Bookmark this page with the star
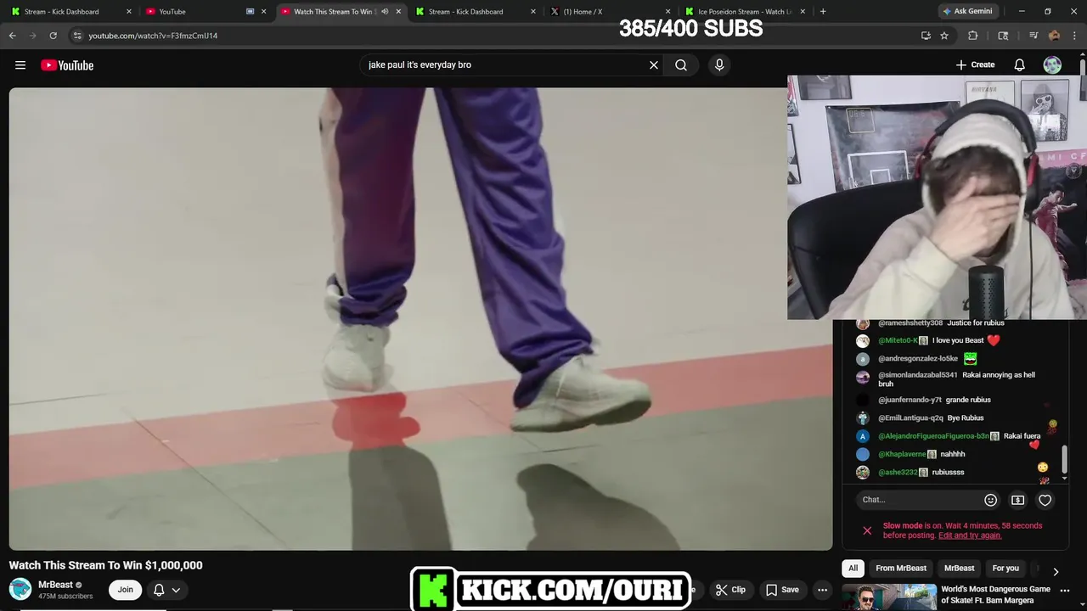This screenshot has height=611, width=1087. [x=944, y=36]
